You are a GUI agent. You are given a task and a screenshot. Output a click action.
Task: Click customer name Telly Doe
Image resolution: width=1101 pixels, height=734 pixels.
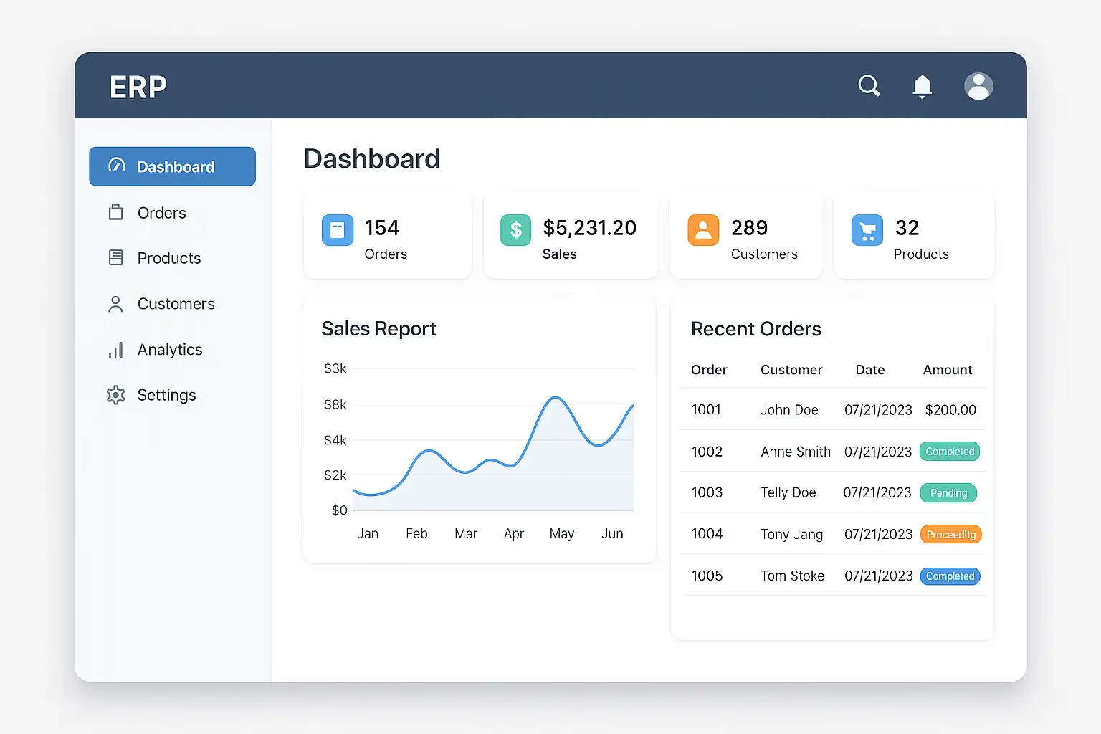click(x=788, y=492)
